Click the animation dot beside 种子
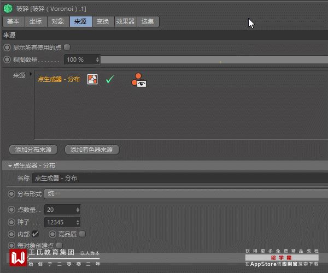 (x=11, y=222)
